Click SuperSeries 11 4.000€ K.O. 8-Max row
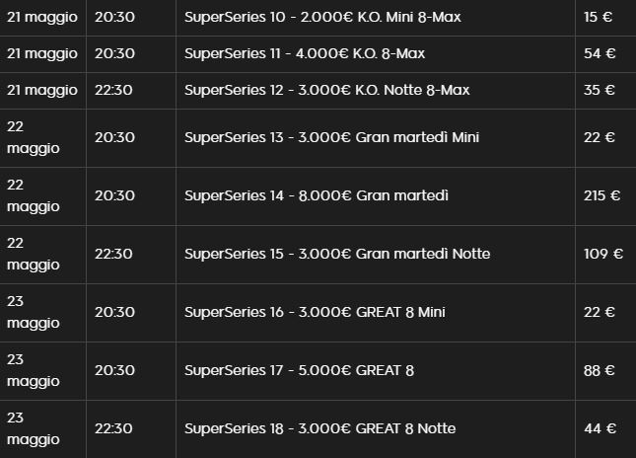The width and height of the screenshot is (636, 458). pos(305,53)
